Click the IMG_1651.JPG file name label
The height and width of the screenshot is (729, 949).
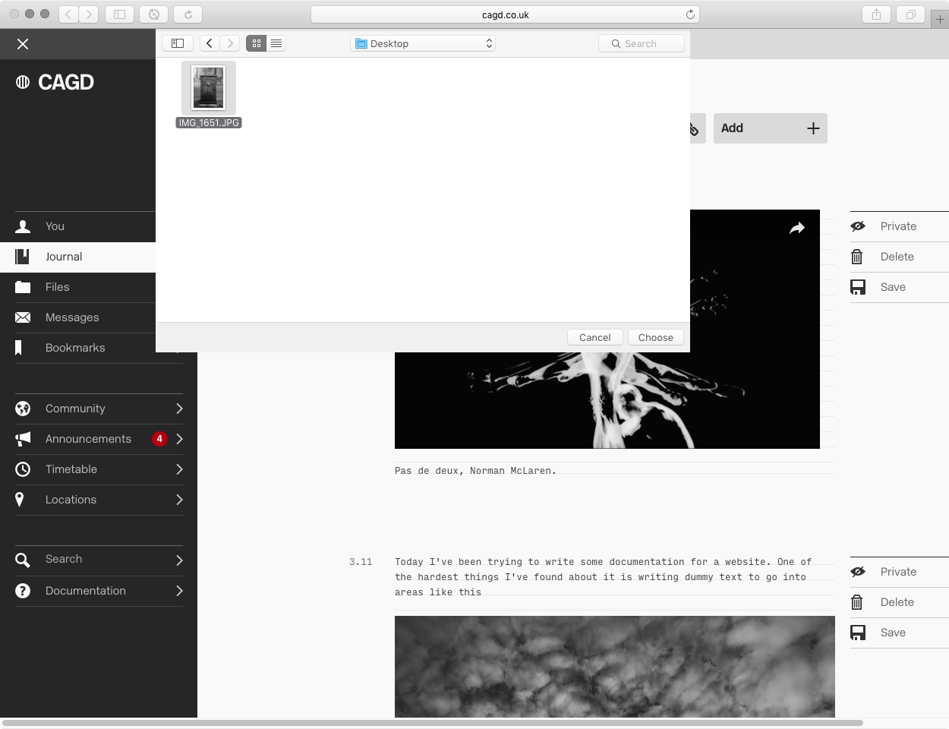pyautogui.click(x=209, y=122)
